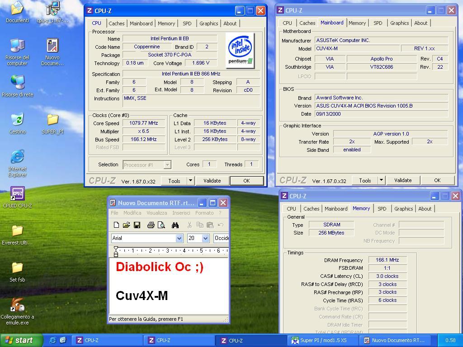Select Memory tab in Mainboard window
463x347 pixels.
click(357, 23)
